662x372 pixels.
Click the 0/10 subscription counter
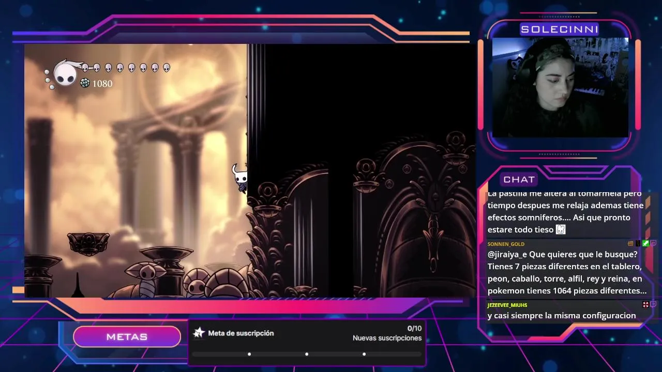(414, 328)
